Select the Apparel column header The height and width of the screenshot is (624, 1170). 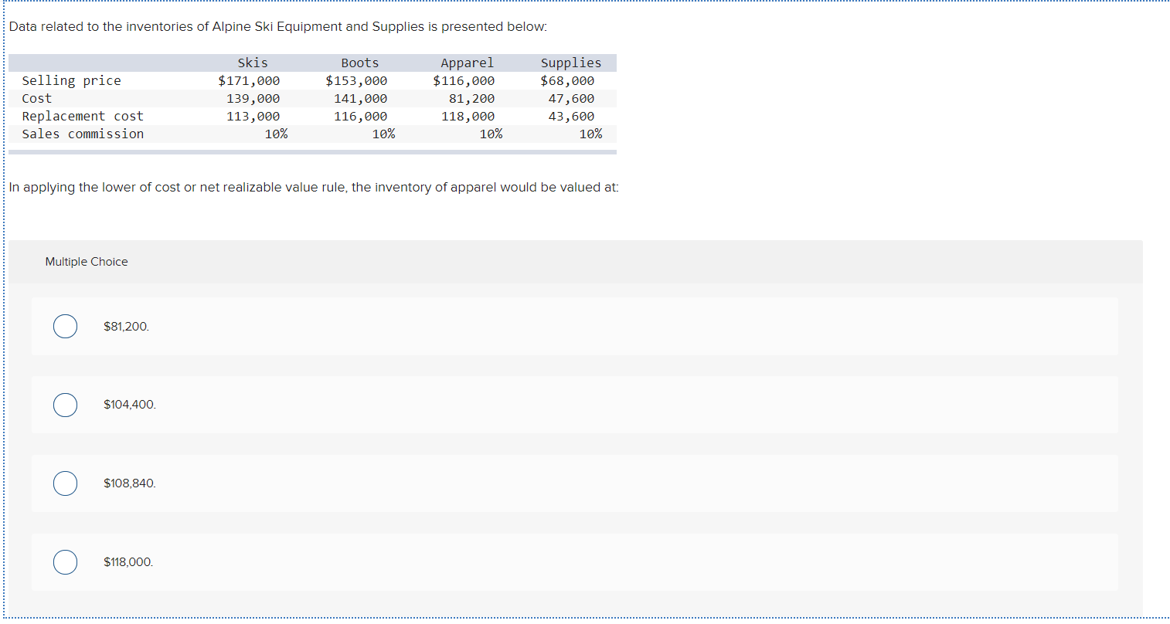click(467, 63)
